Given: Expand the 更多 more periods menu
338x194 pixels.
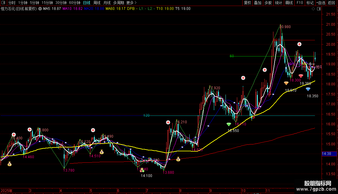Looking at the screenshot, I should (x=131, y=3).
